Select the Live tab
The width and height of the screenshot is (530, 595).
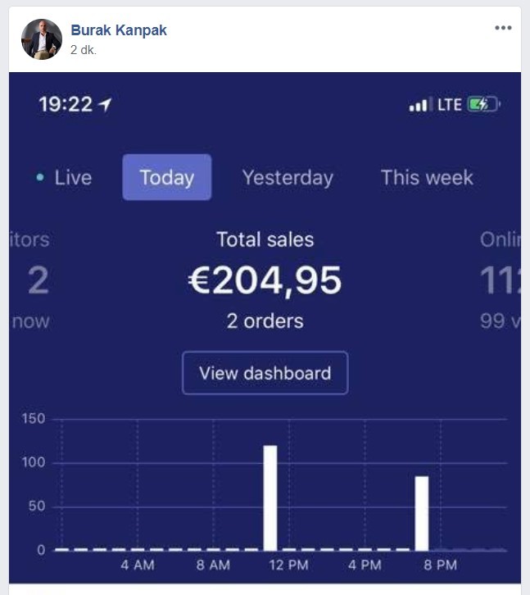pos(64,177)
